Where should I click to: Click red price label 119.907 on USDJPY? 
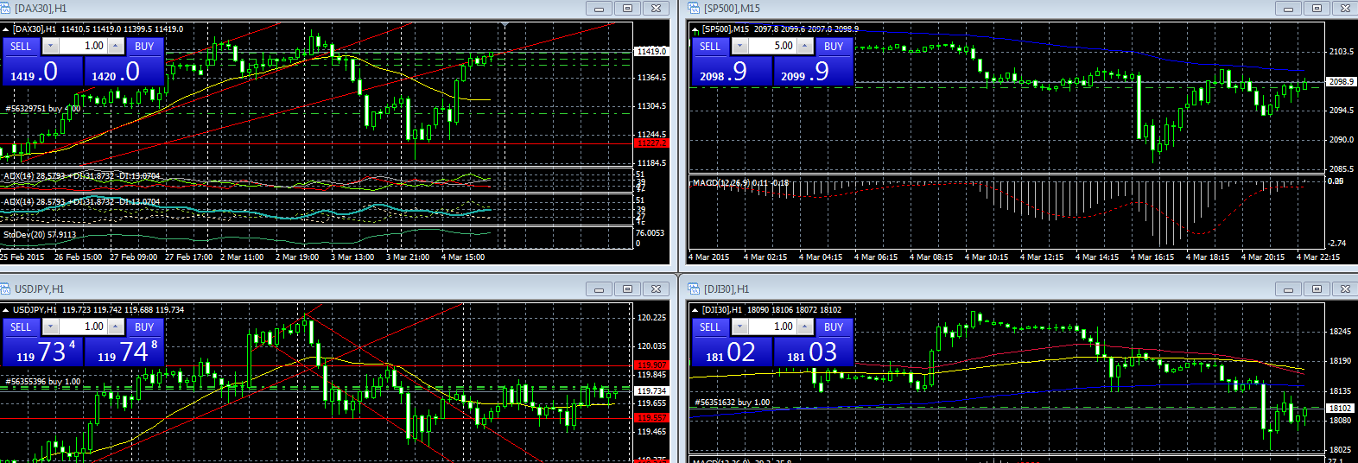[x=651, y=365]
